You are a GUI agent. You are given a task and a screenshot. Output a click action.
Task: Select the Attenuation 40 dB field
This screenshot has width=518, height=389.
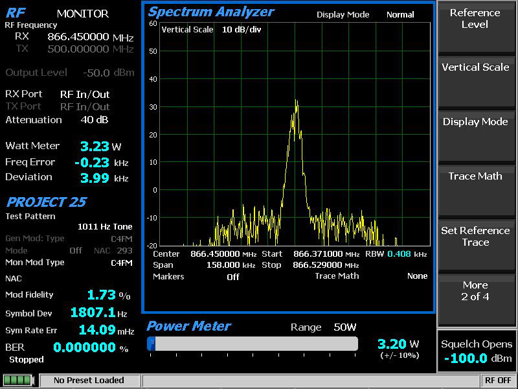(x=94, y=120)
